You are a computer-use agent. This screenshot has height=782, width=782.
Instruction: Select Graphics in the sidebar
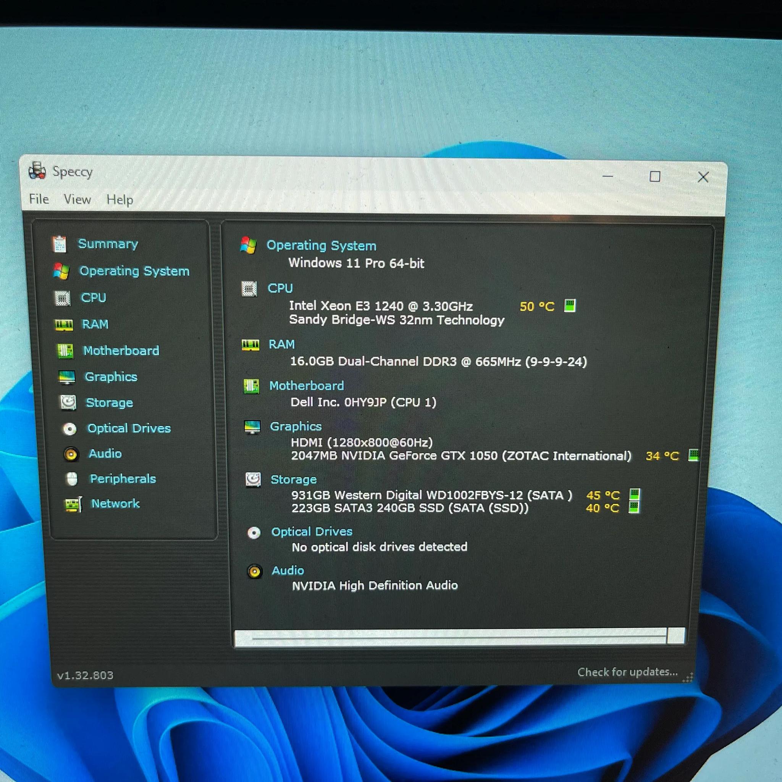111,377
